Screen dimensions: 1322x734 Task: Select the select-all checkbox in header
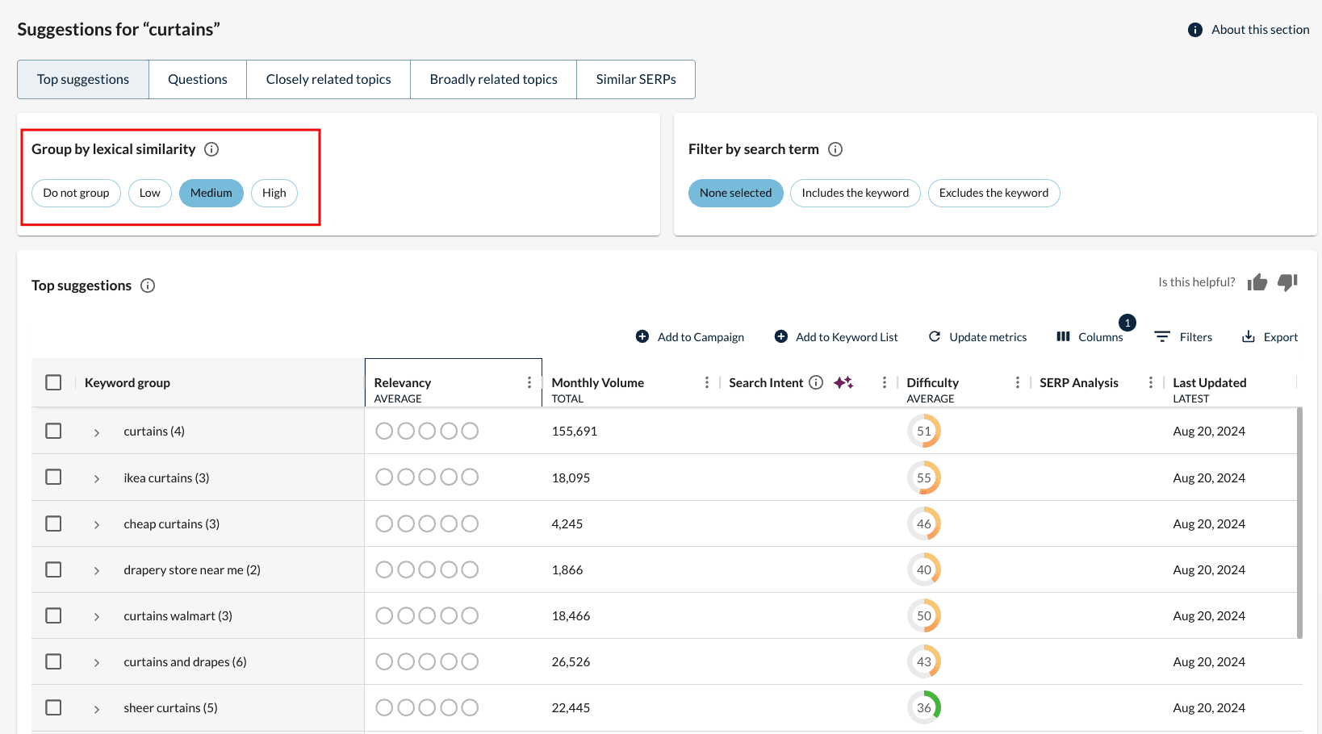[x=53, y=382]
